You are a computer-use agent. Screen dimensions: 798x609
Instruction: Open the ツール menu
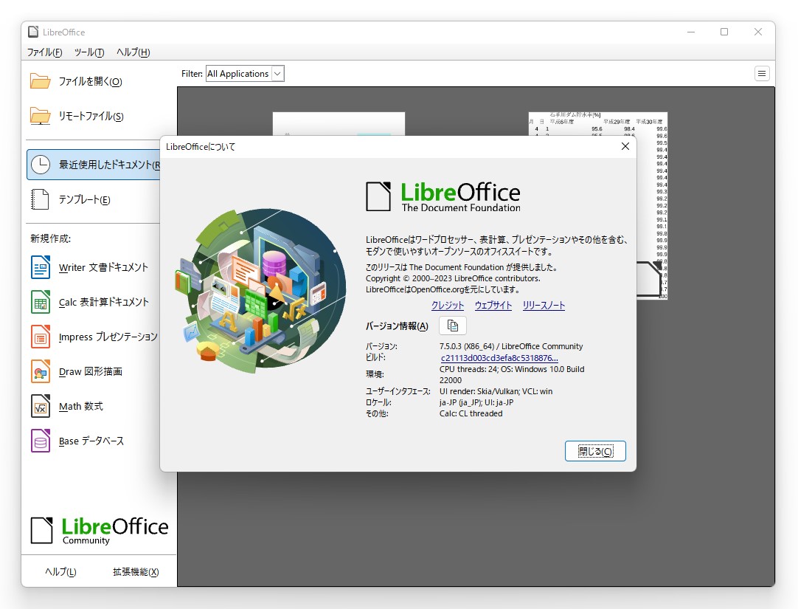89,52
